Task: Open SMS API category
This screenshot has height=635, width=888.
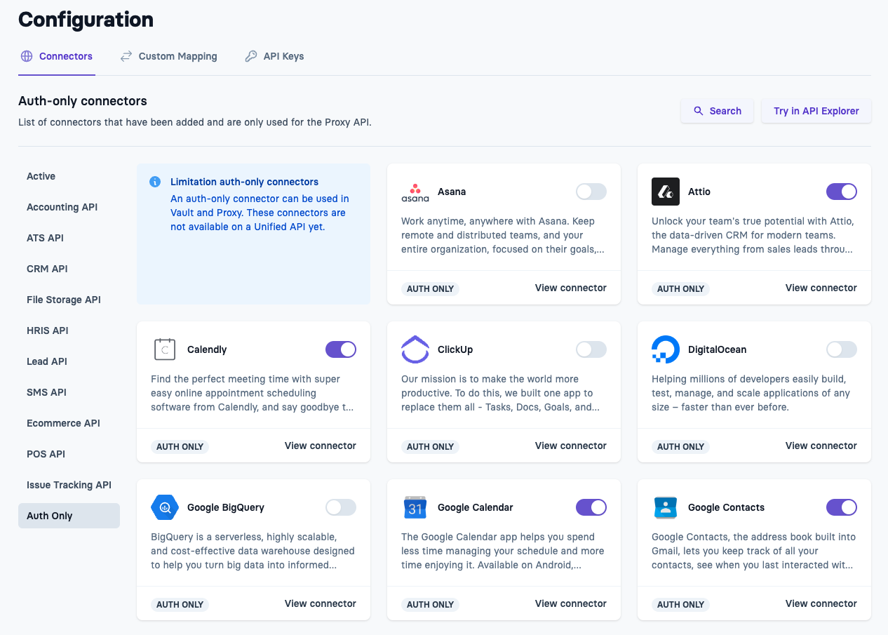Action: [69, 392]
